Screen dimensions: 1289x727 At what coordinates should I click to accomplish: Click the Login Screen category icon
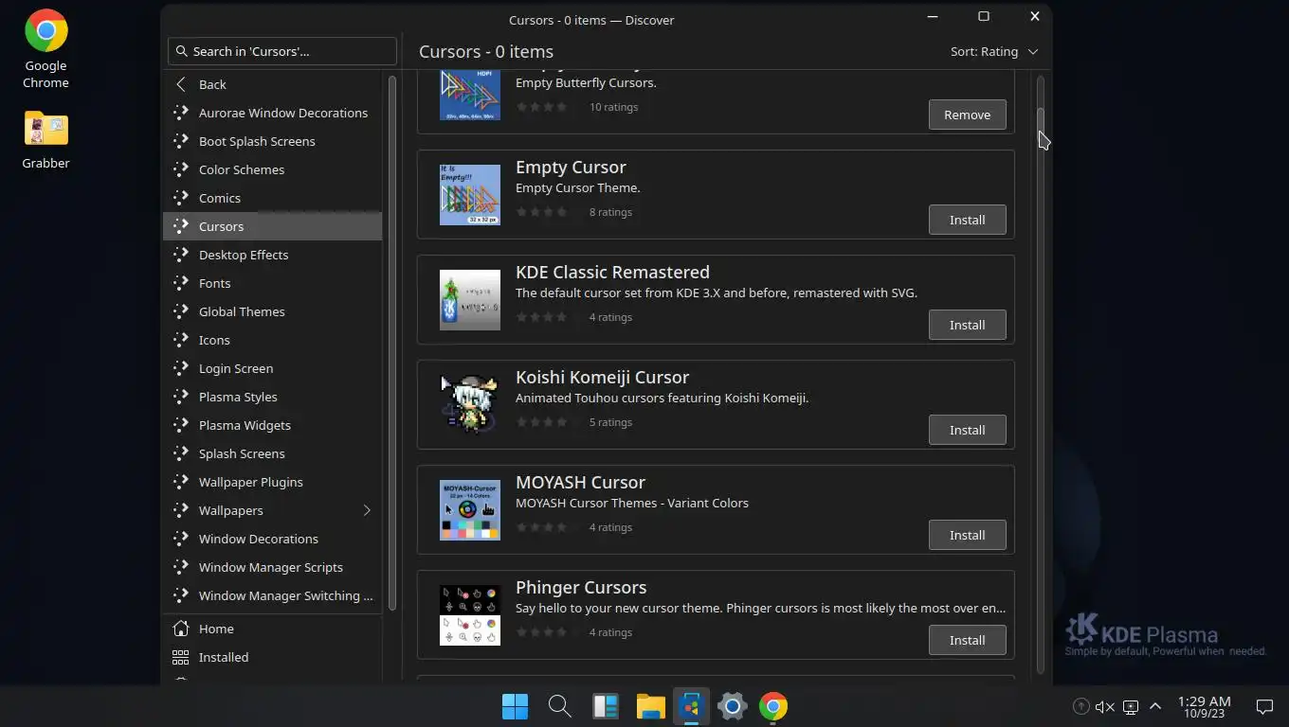pyautogui.click(x=181, y=368)
